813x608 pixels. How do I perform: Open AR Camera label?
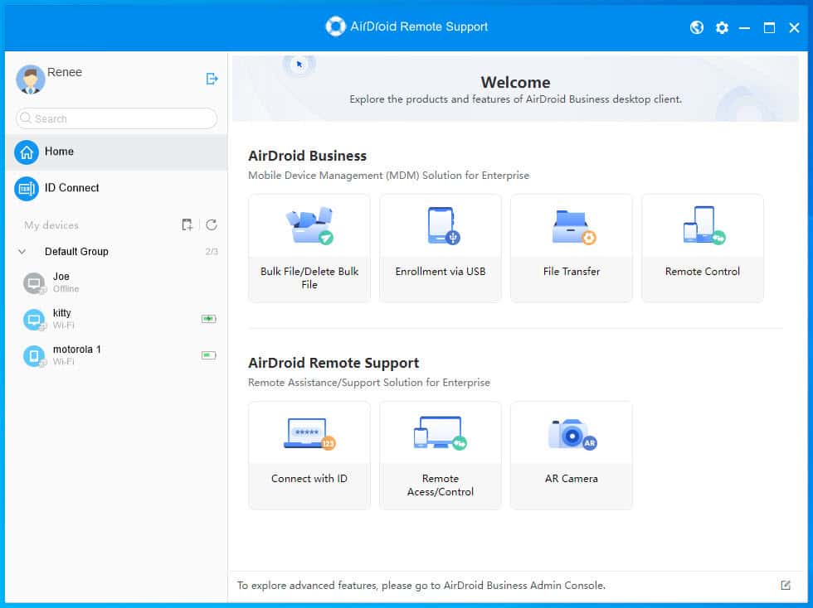[x=572, y=479]
